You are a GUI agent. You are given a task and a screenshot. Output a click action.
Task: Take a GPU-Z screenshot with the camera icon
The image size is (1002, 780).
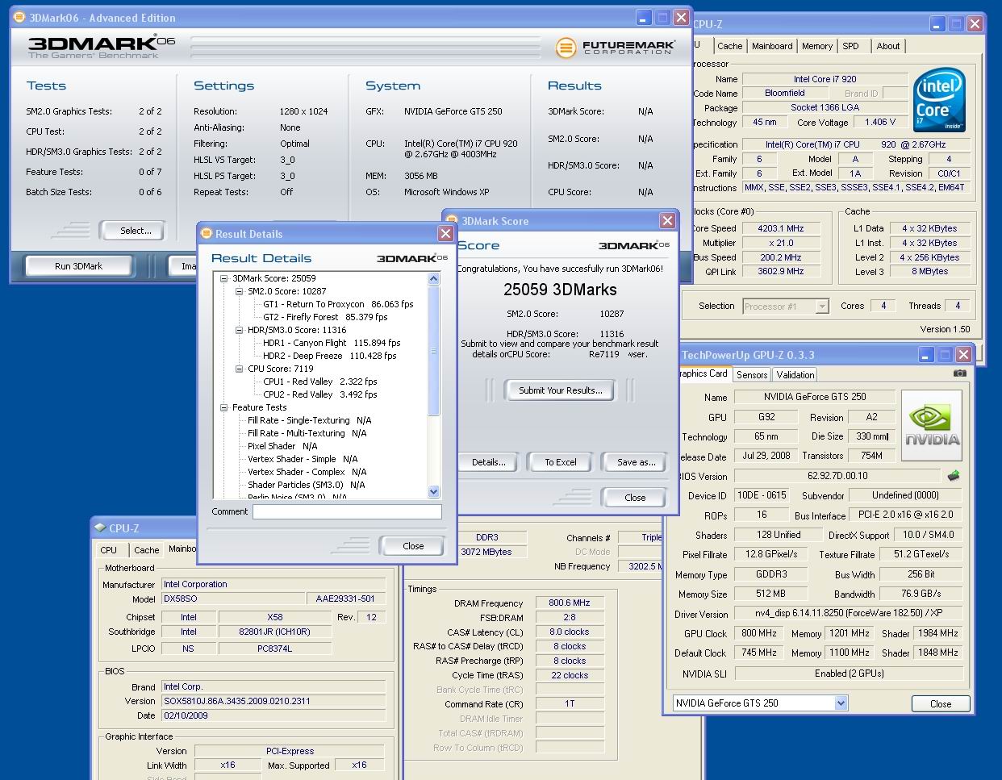pyautogui.click(x=959, y=373)
